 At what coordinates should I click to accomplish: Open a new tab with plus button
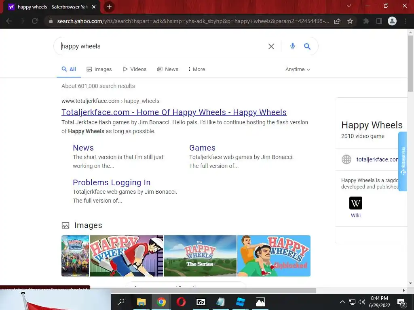pyautogui.click(x=109, y=7)
